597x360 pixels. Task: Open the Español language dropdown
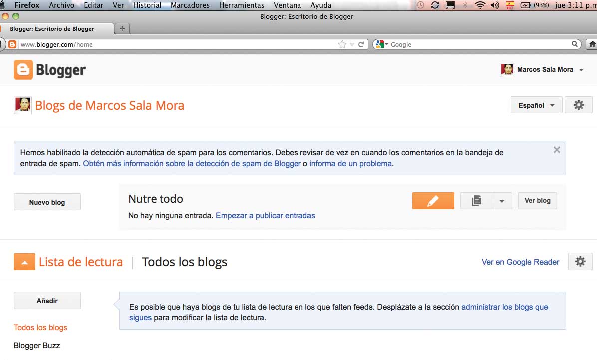pyautogui.click(x=536, y=105)
